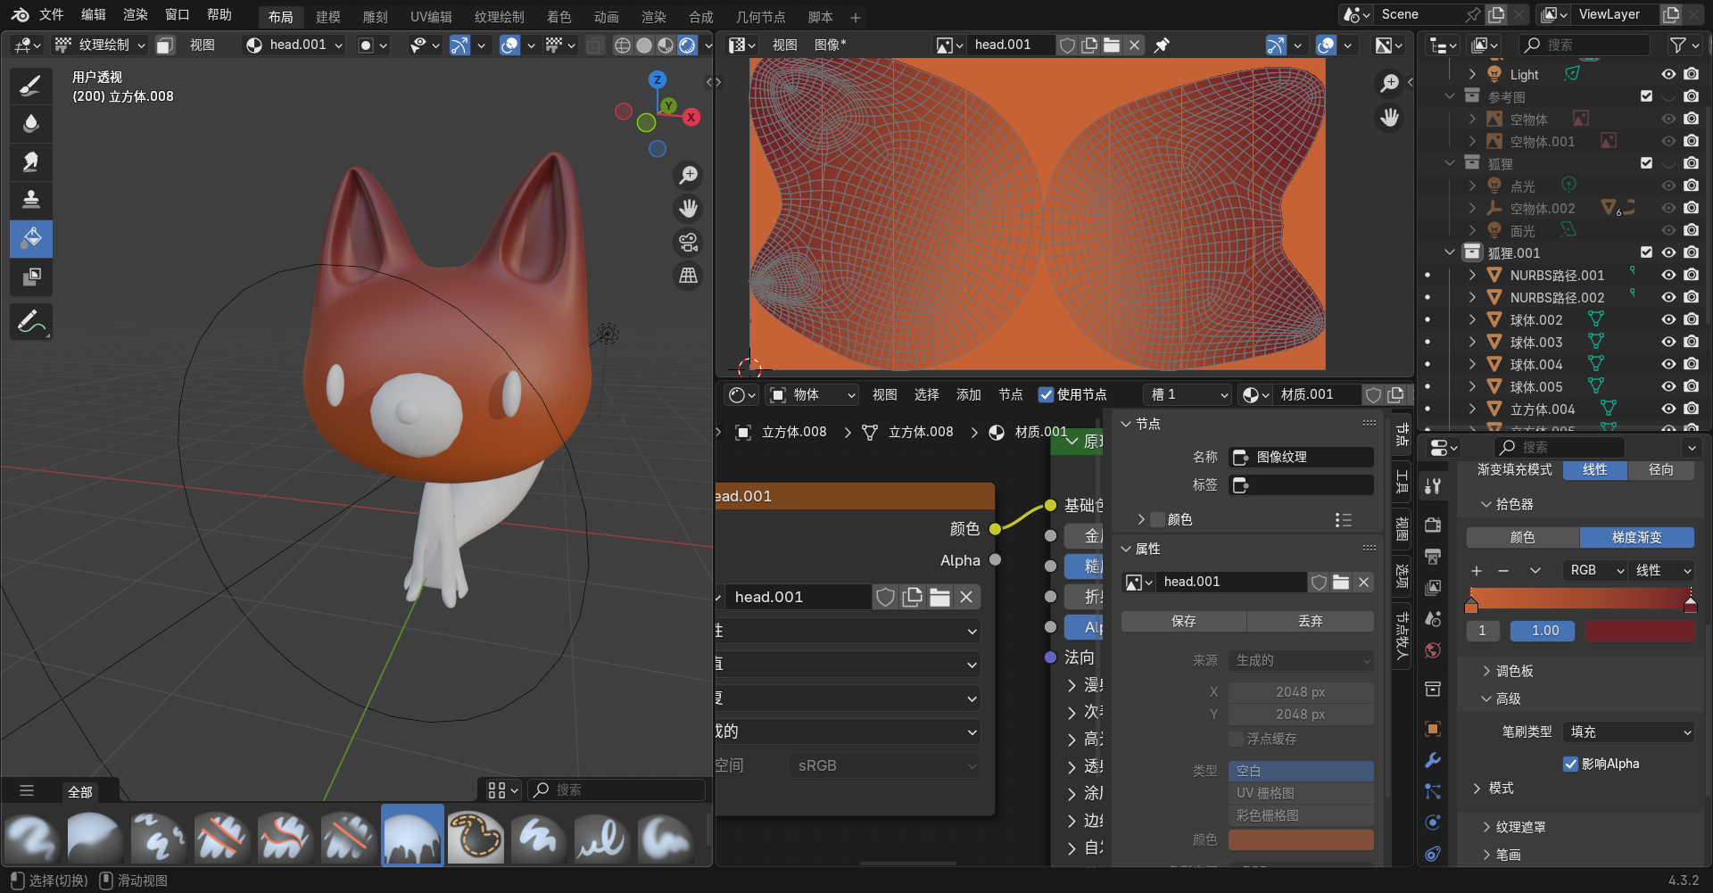Select the Clone stamp tool
This screenshot has height=893, width=1713.
click(31, 199)
